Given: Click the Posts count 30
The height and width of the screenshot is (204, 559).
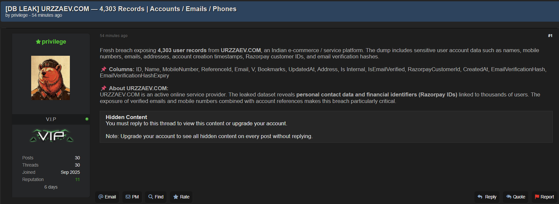Looking at the screenshot, I should (77, 158).
